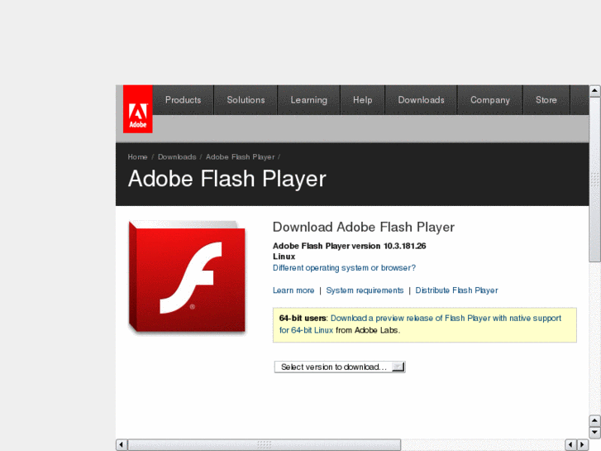Click the Adobe logo icon
The image size is (601, 451).
137,109
